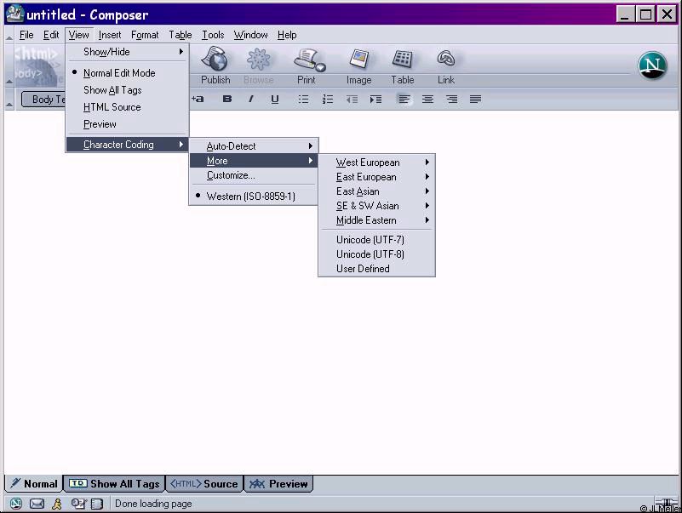
Task: Expand the East Asian submenu
Action: [x=376, y=191]
